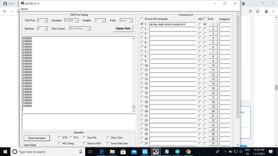Screen dimensions: 278x156
Task: Open the About menu in QCOM
Action: click(24, 9)
